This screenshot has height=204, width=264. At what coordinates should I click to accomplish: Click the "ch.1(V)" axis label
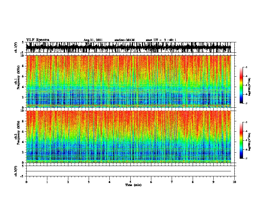[x=16, y=47]
